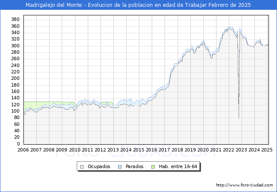
Task: Select the Hab. entre 16-64 legend label
Action: point(178,166)
